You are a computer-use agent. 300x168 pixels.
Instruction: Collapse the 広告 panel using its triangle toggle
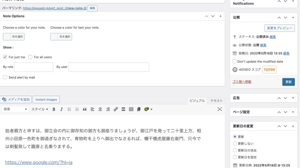[293, 98]
